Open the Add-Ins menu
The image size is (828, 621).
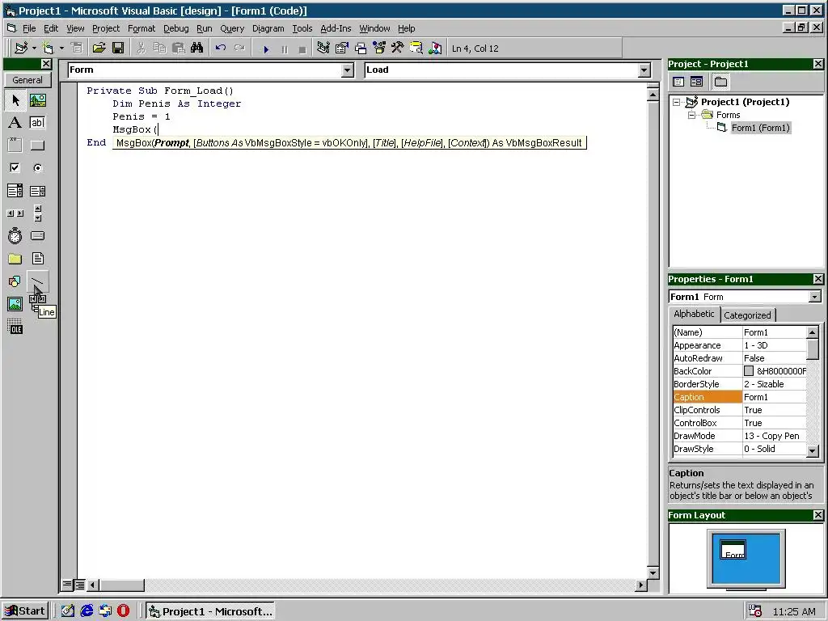(336, 28)
